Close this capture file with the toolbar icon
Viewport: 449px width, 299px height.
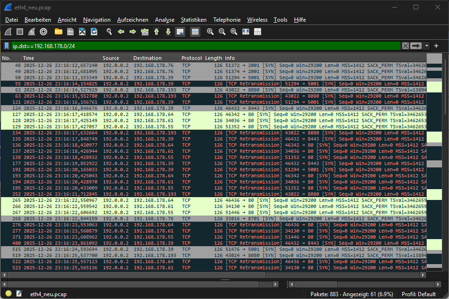82,32
